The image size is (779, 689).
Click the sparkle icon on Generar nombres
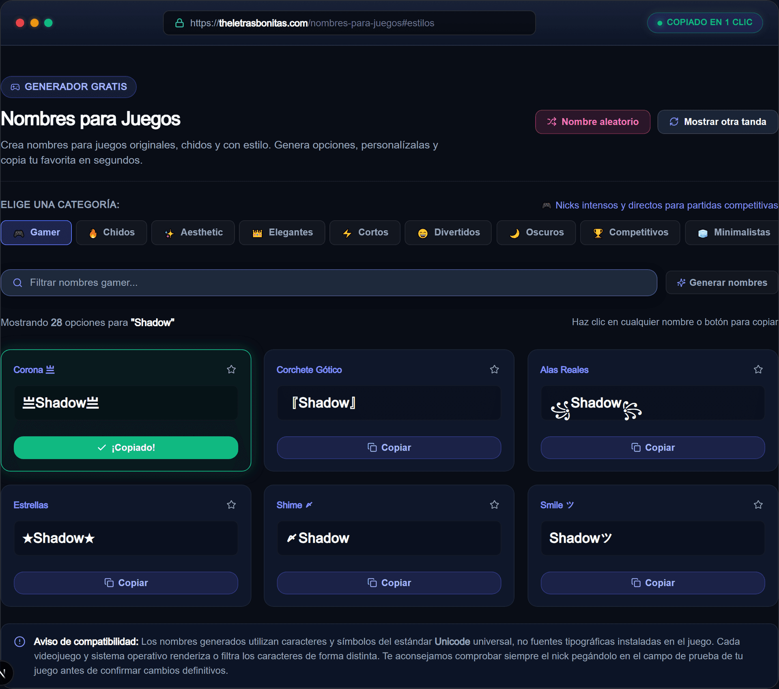[681, 283]
